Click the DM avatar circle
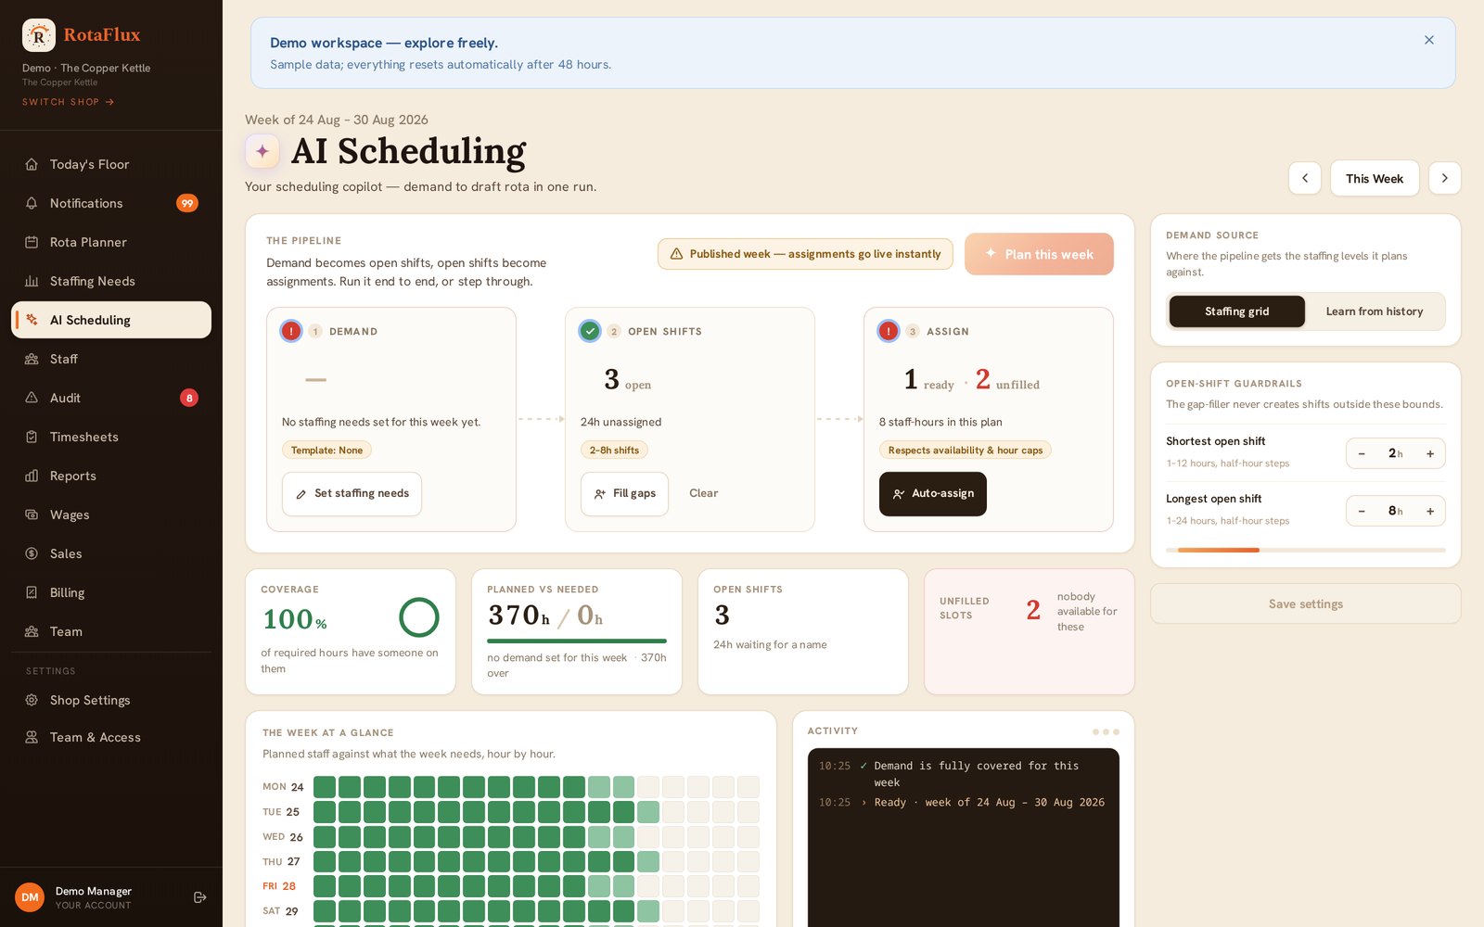1484x927 pixels. [x=30, y=897]
